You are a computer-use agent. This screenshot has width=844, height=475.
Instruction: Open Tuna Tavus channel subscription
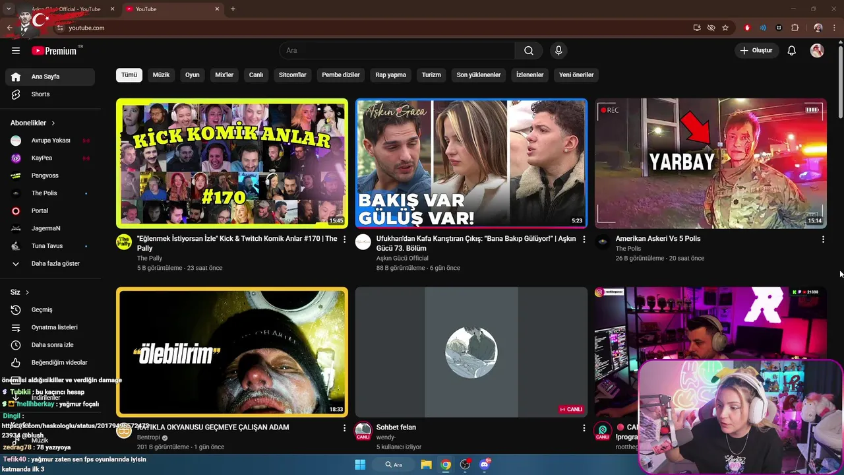click(50, 246)
